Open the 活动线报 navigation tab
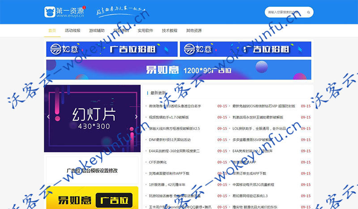The width and height of the screenshot is (358, 209). (72, 30)
